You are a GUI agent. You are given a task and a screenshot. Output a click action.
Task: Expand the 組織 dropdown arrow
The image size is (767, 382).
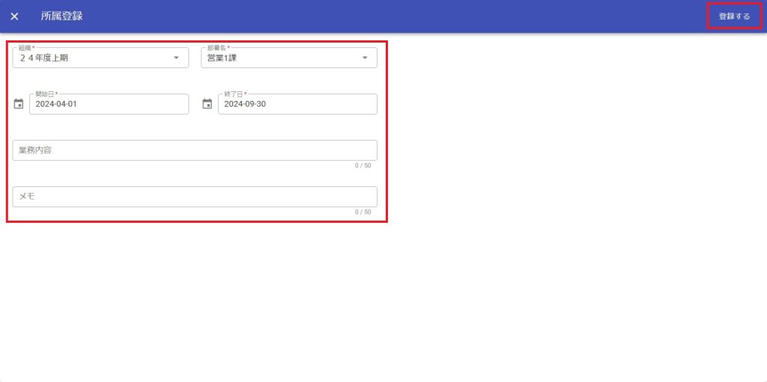point(176,58)
